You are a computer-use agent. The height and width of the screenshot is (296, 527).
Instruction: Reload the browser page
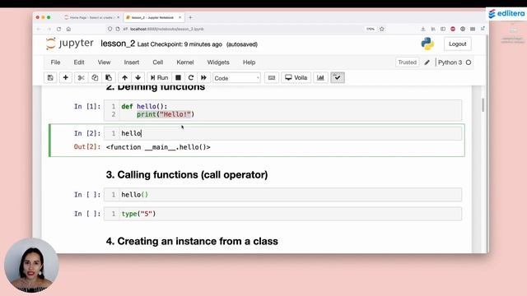tap(58, 30)
